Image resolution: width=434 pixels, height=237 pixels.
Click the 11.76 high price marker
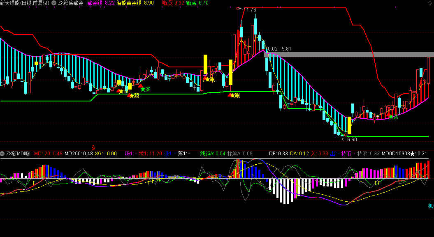[250, 10]
